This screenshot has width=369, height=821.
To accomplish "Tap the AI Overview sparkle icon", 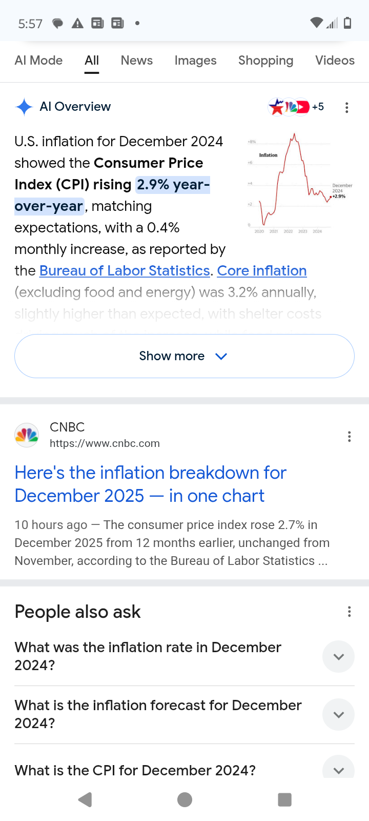I will 24,107.
